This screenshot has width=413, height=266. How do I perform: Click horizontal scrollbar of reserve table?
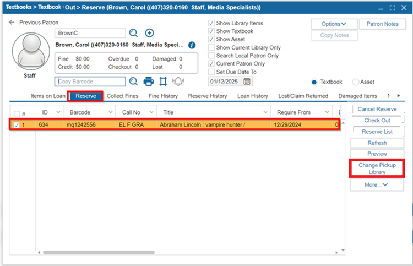[x=99, y=252]
